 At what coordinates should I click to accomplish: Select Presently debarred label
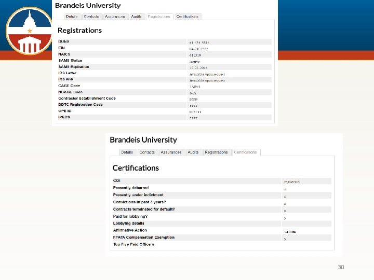coord(131,188)
